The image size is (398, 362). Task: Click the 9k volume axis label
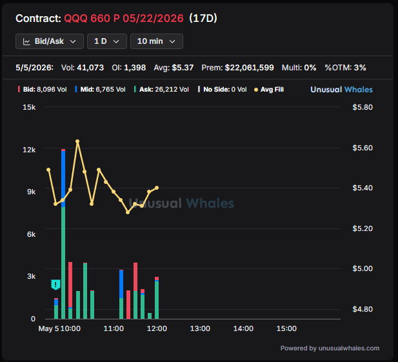(x=31, y=192)
